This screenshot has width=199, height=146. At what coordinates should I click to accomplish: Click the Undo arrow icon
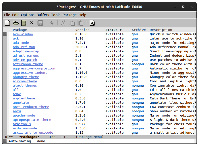pos(52,23)
